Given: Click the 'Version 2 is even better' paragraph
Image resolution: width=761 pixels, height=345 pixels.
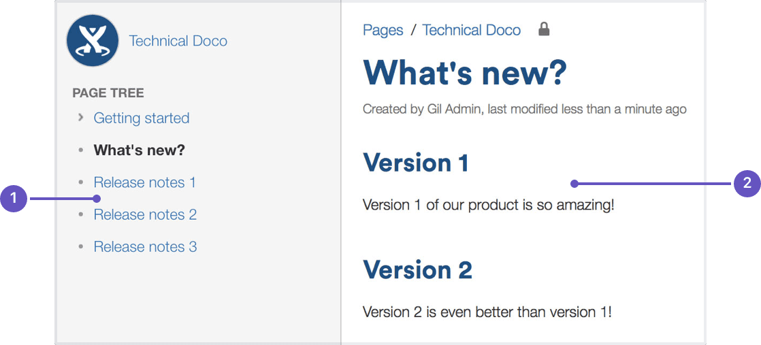Looking at the screenshot, I should tap(487, 312).
